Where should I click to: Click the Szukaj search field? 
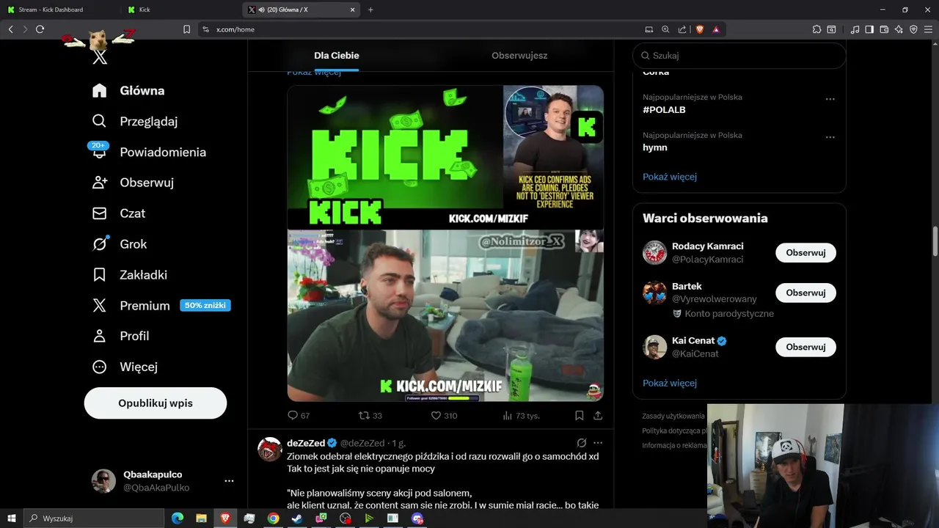pos(739,56)
